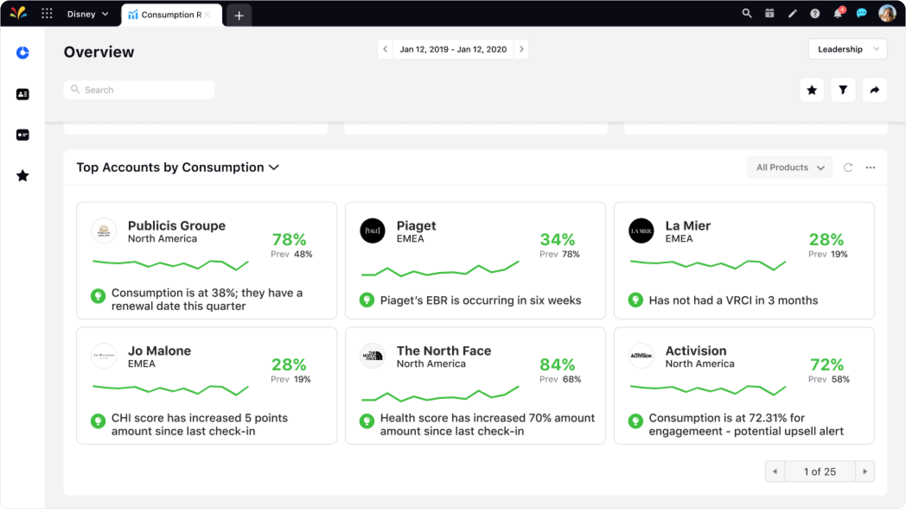The width and height of the screenshot is (906, 509).
Task: Click the Piaget consumption trend sparkline
Action: coord(440,269)
